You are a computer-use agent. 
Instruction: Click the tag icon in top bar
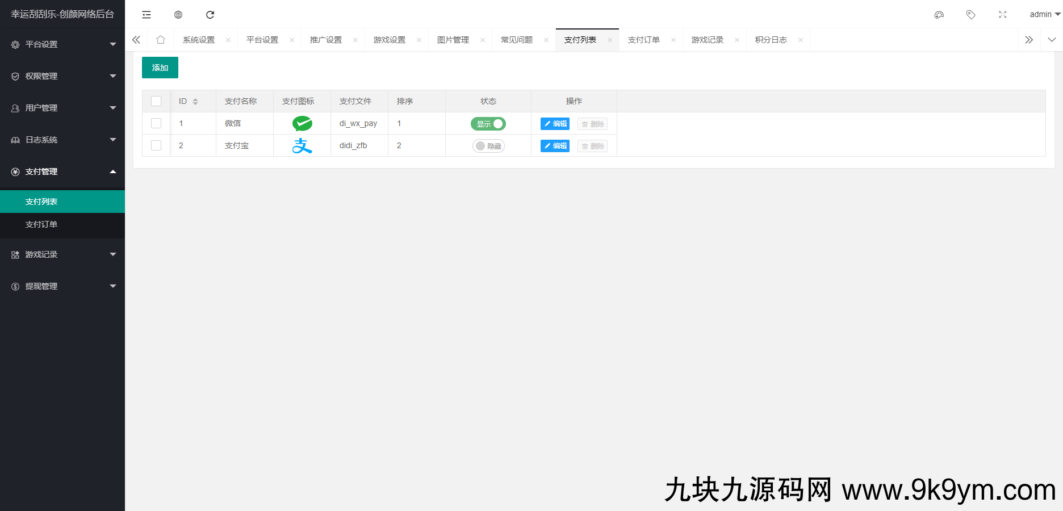coord(970,14)
